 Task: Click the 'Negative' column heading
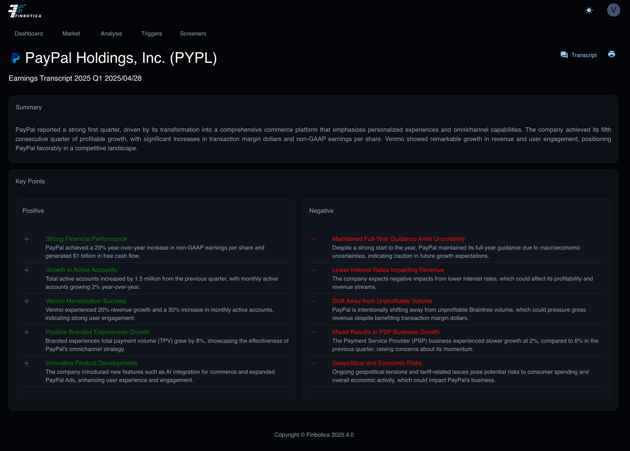coord(321,211)
